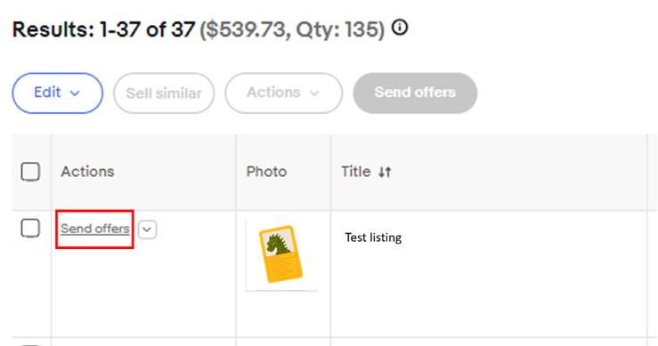
Task: Select the partially visible checkbox of the next row
Action: pos(30,345)
